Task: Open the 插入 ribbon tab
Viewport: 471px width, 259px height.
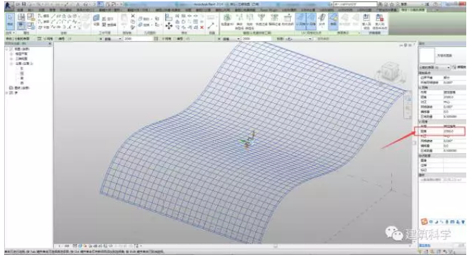Action: pyautogui.click(x=31, y=10)
